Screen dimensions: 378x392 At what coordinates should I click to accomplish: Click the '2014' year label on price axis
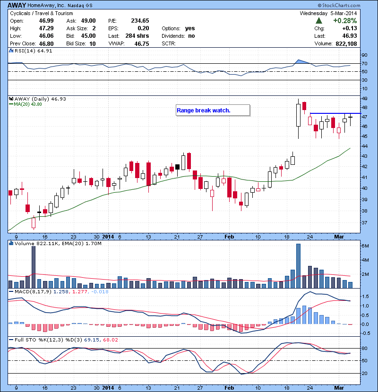coord(108,237)
